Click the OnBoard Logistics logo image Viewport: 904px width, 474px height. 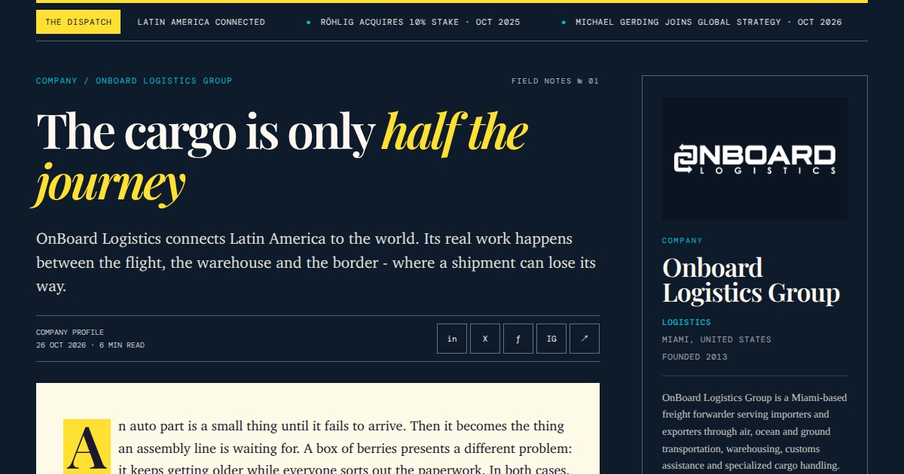coord(755,159)
